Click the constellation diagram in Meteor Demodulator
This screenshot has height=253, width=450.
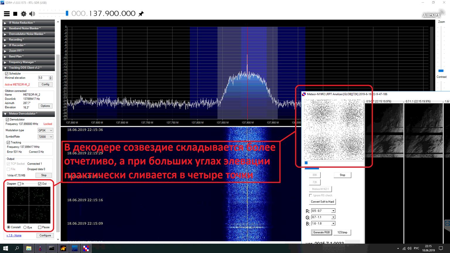click(29, 205)
